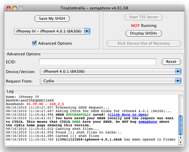Click the 'Found [1] shsh files to cache...' line

point(64,132)
